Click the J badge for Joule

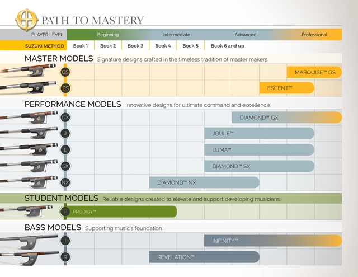(65, 133)
